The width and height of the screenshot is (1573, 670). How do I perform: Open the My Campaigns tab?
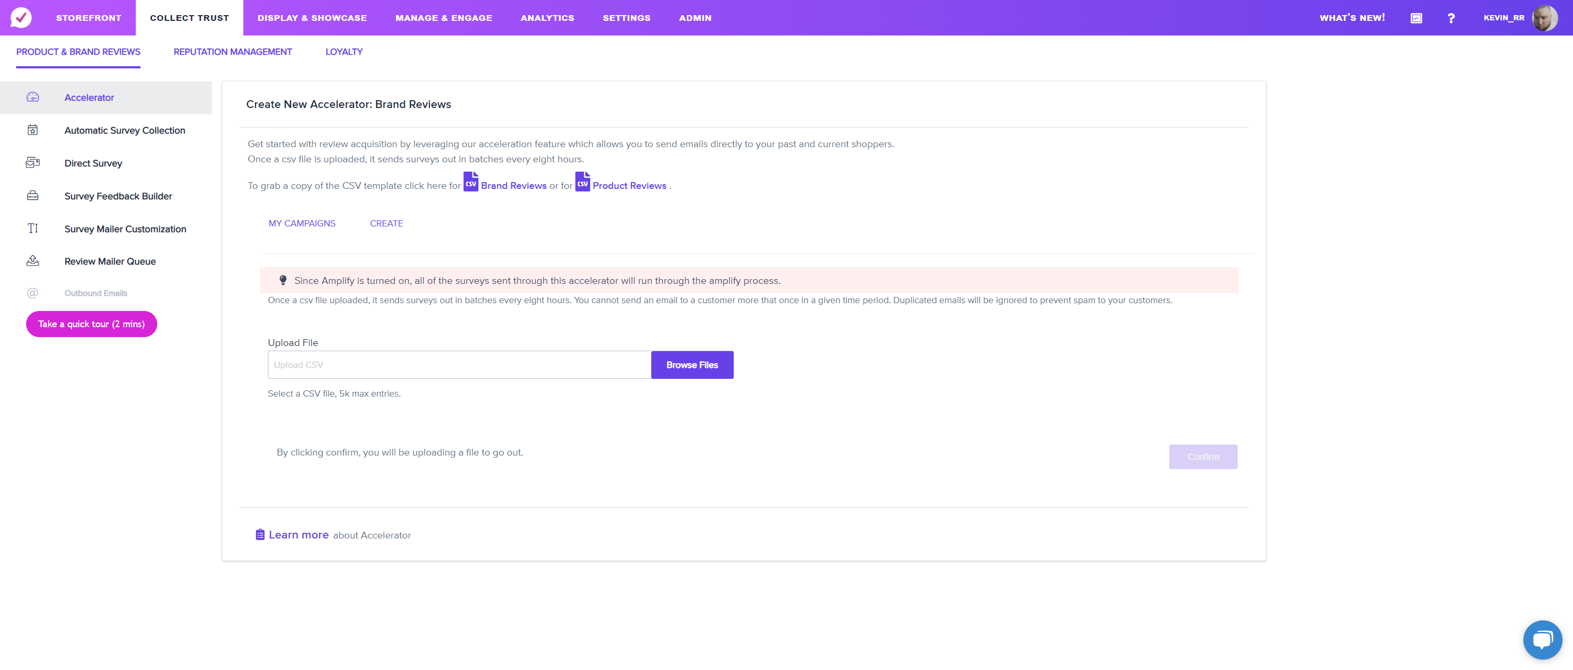[x=302, y=223]
